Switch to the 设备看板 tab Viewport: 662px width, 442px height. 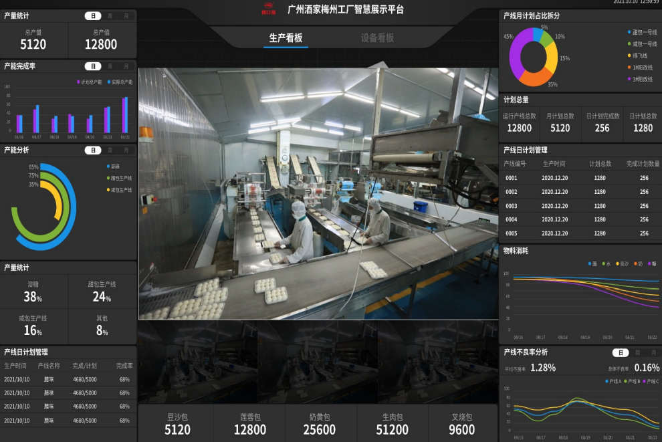click(377, 38)
